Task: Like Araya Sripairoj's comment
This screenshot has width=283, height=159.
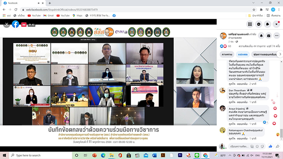Action: click(x=232, y=124)
